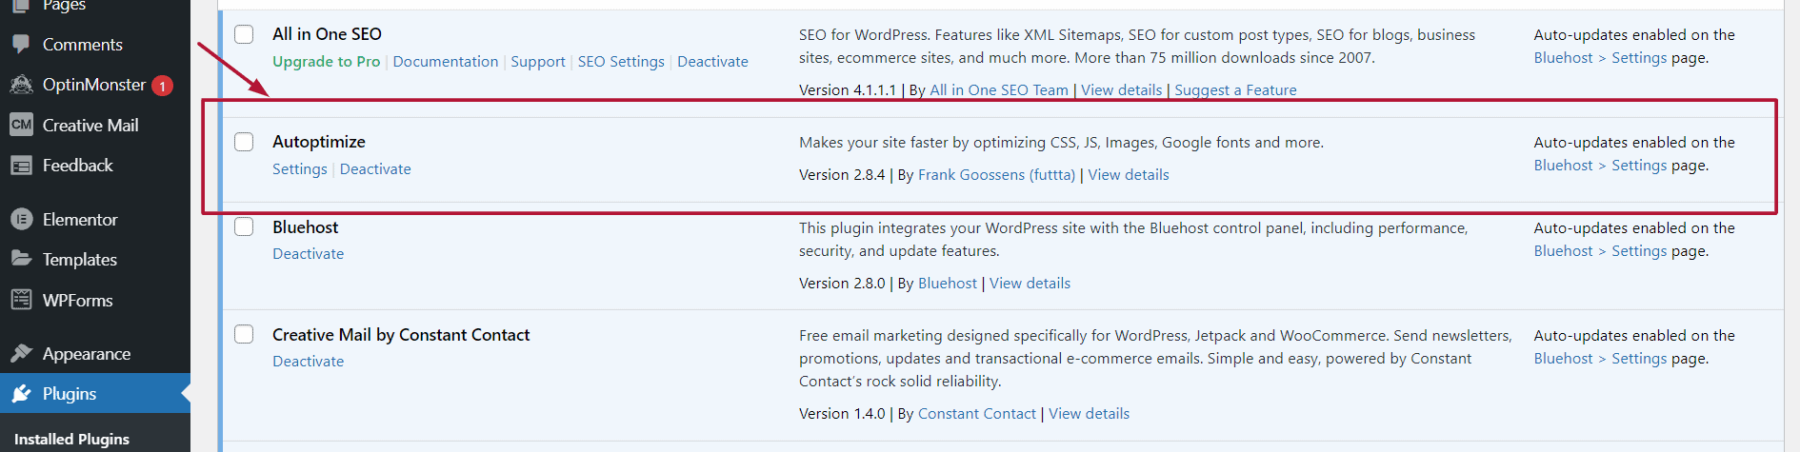Open Autoptimize Settings link
The height and width of the screenshot is (452, 1800).
click(299, 169)
